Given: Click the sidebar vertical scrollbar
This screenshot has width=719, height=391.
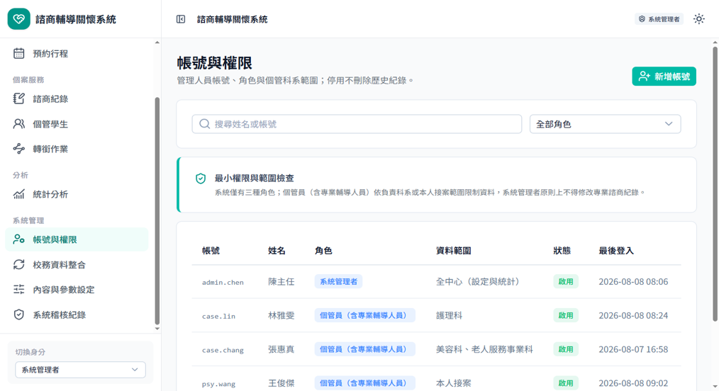Looking at the screenshot, I should pyautogui.click(x=157, y=210).
